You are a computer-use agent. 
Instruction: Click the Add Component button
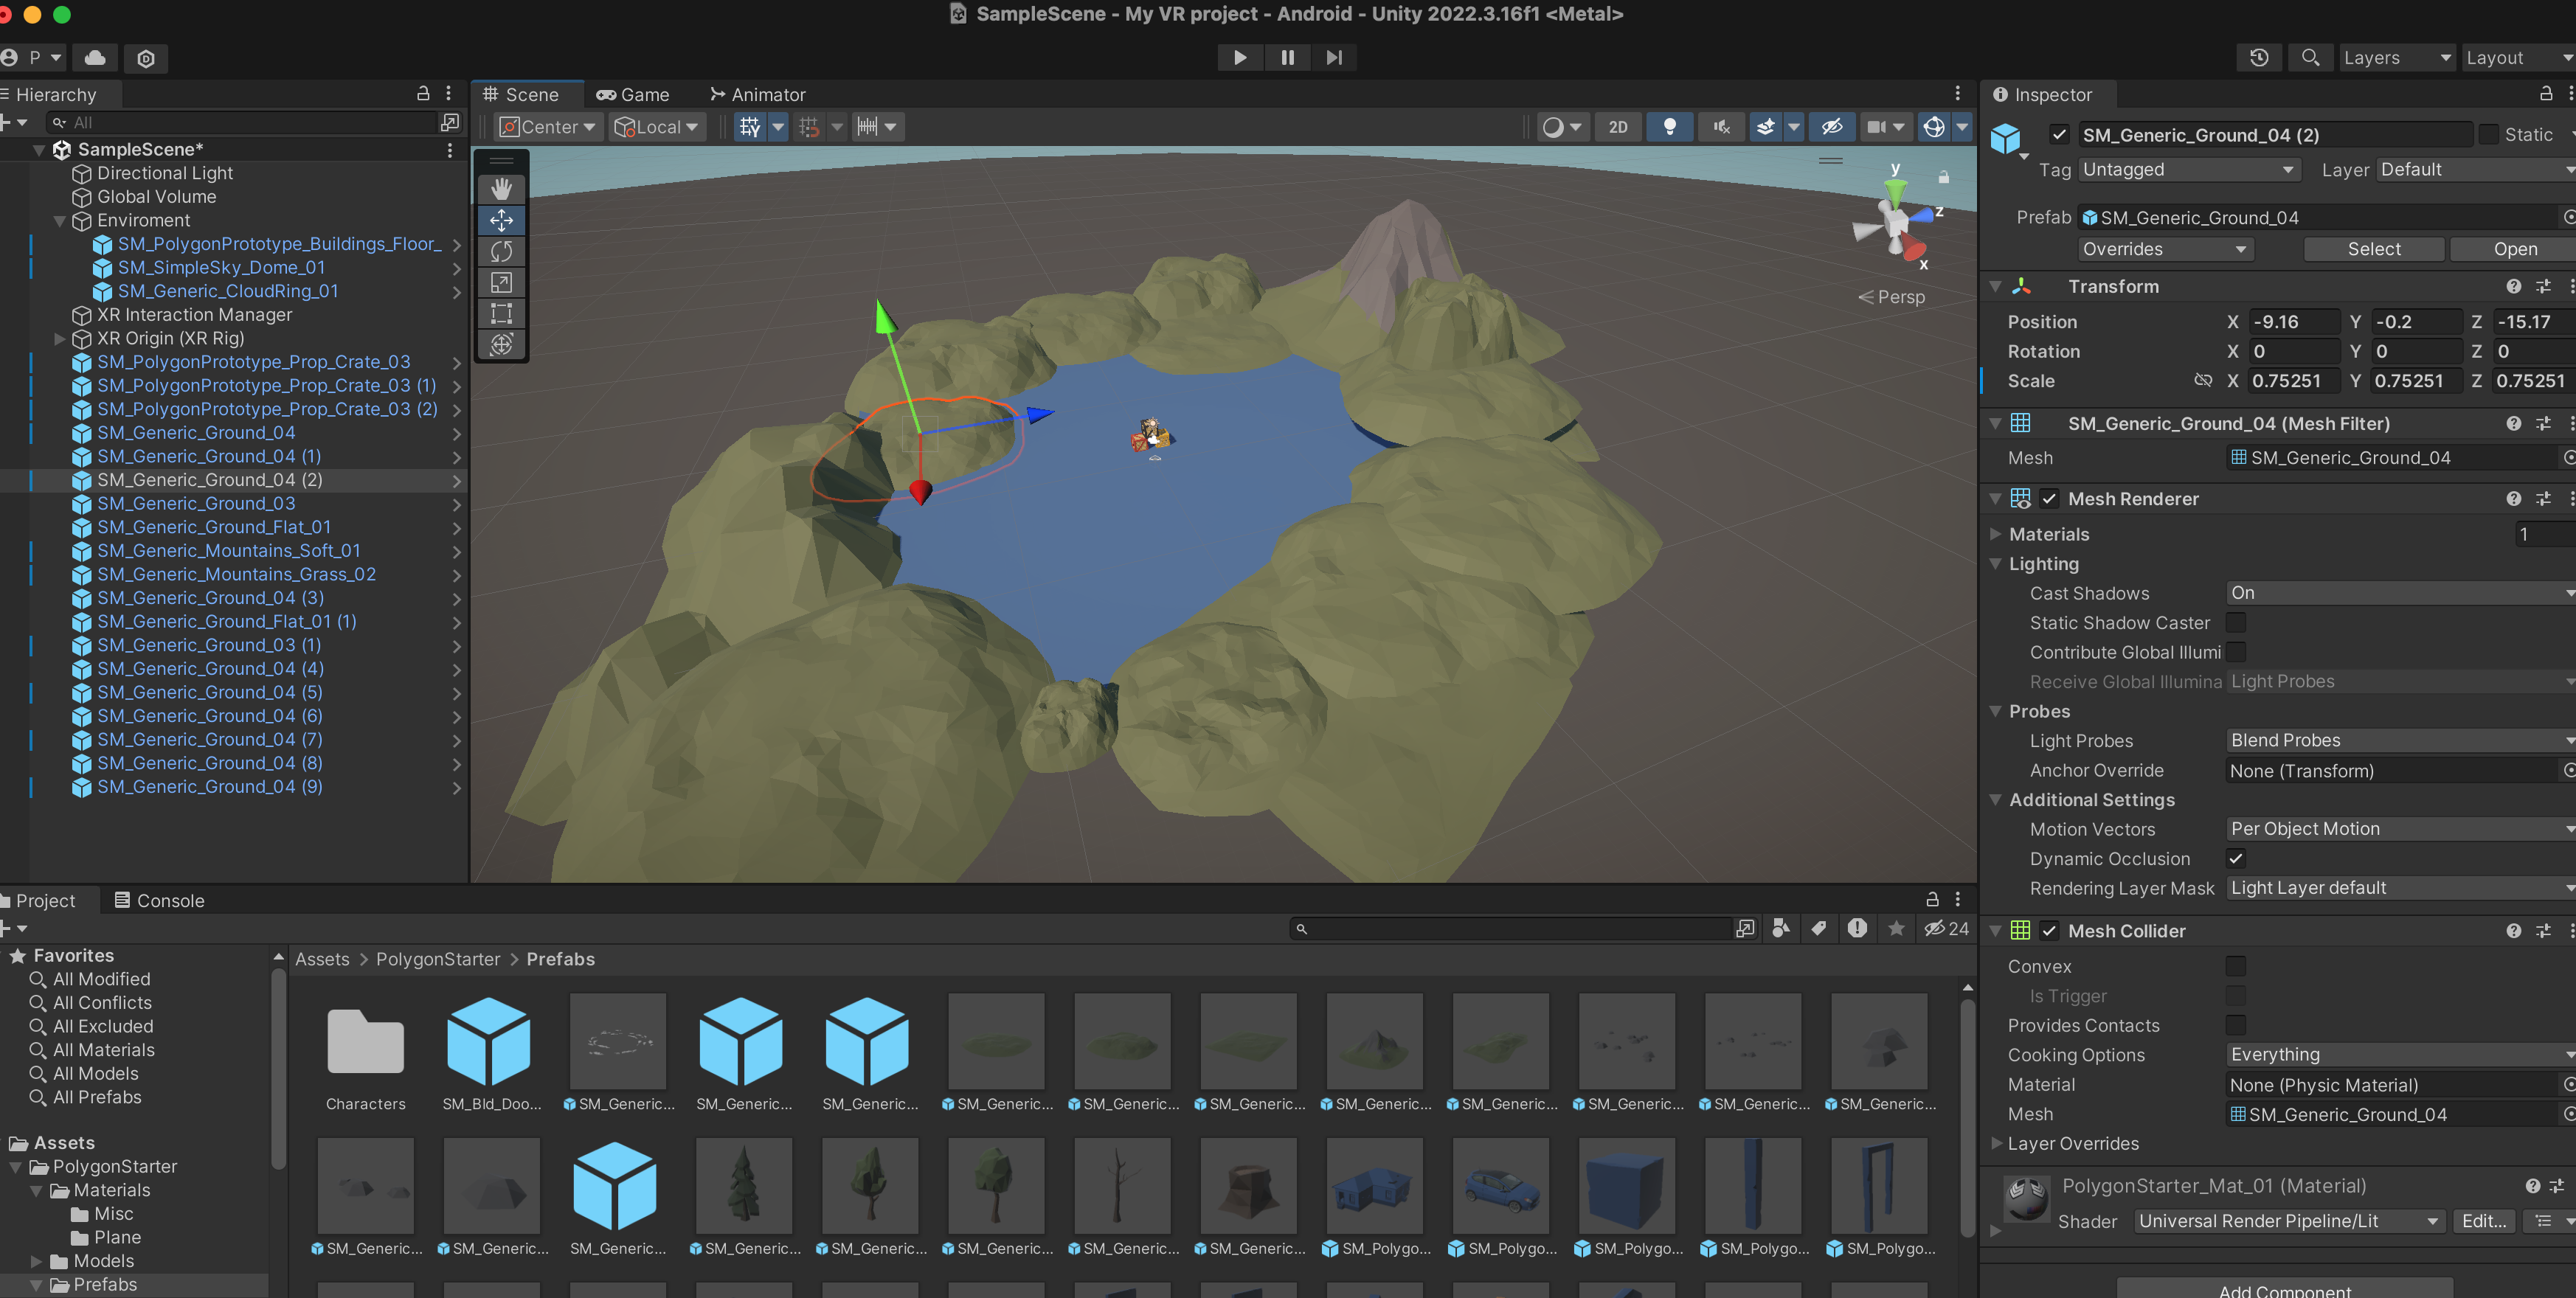click(2284, 1289)
